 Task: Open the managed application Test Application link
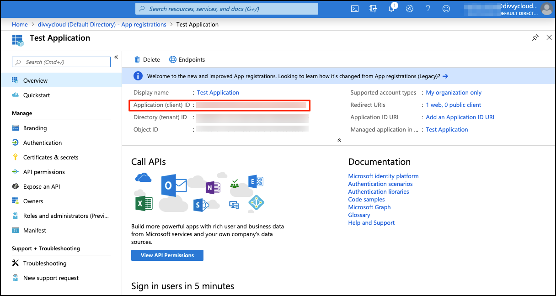click(x=447, y=129)
